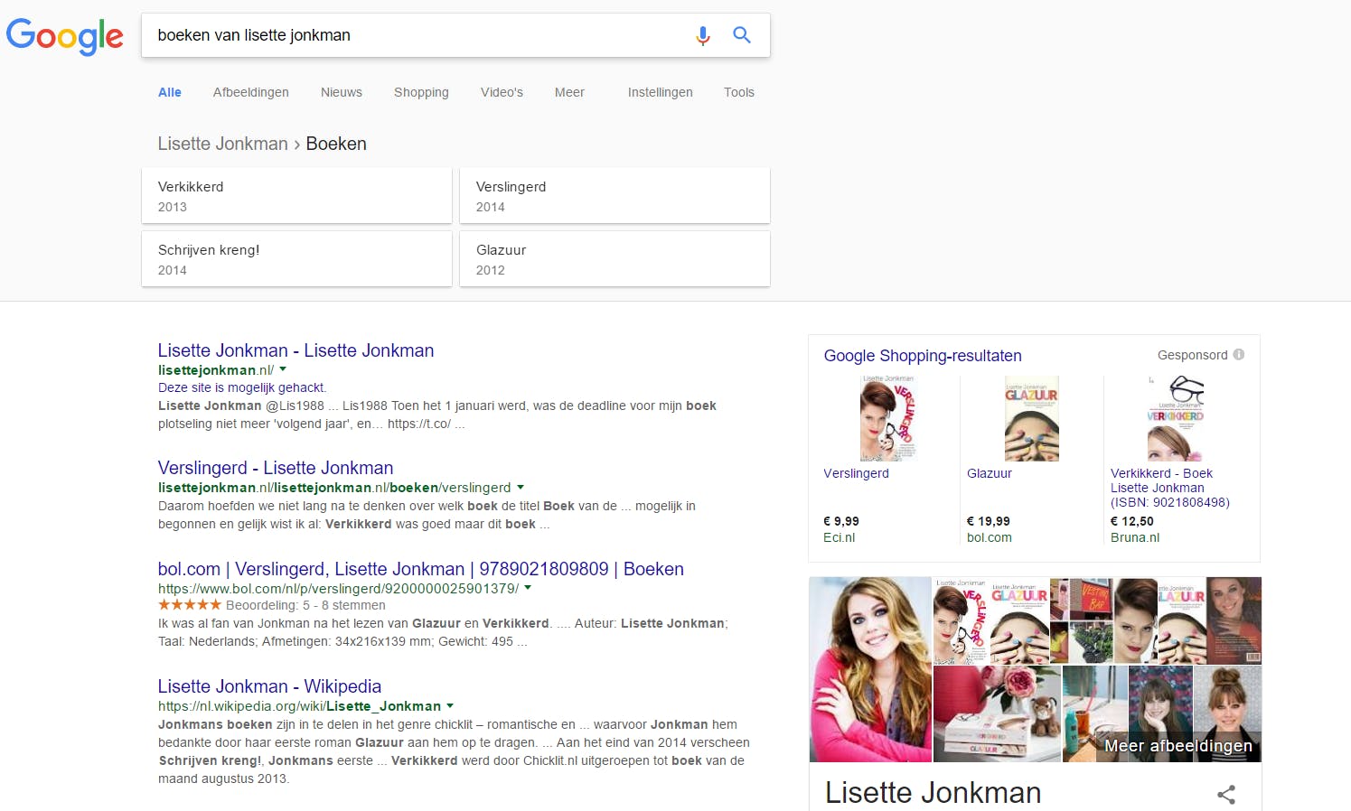Viewport: 1351px width, 811px height.
Task: Click the share icon beside Lisette Jonkman
Action: click(x=1226, y=795)
